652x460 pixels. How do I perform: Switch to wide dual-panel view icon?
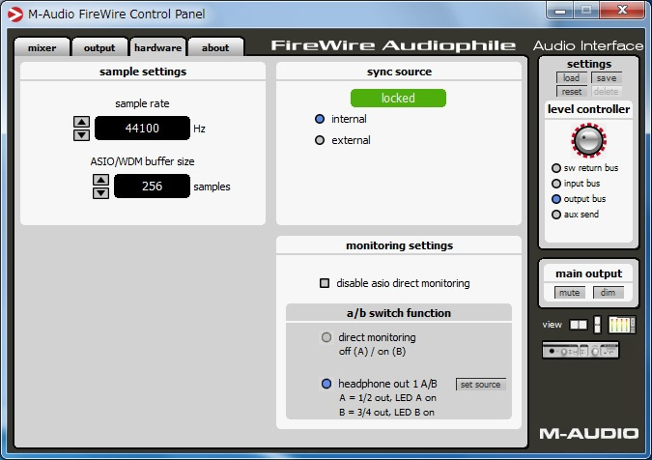pos(579,325)
